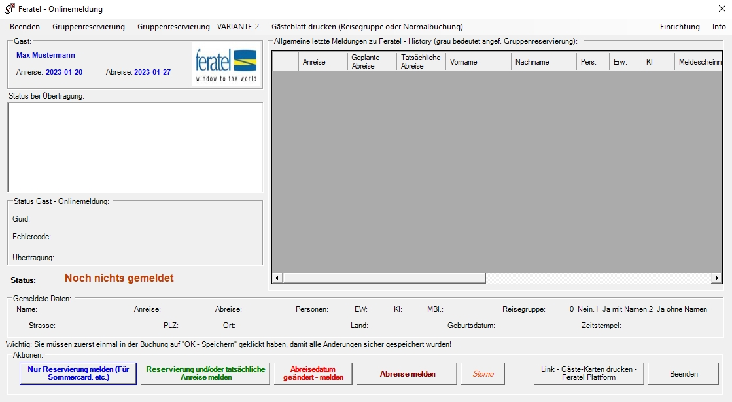Open the Info menu
732x402 pixels.
719,27
